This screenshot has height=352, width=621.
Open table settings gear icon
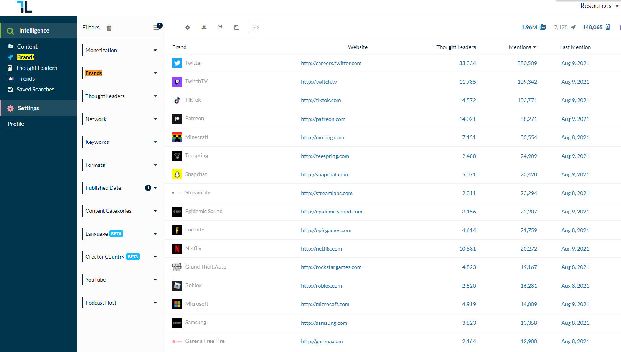point(188,28)
